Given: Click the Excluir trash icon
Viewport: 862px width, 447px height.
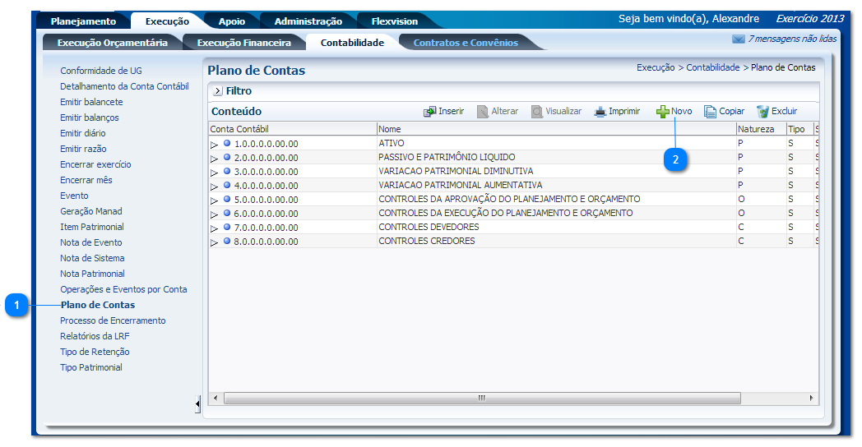Looking at the screenshot, I should coord(762,112).
